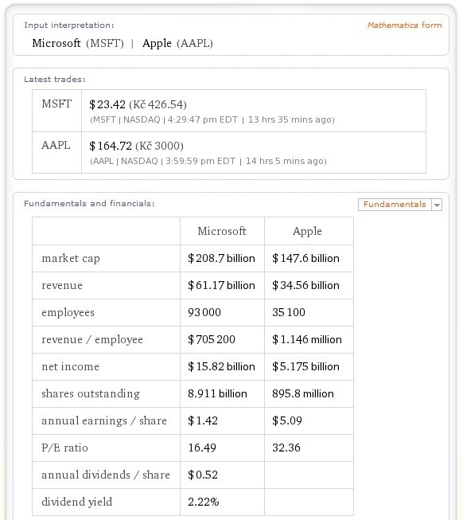The width and height of the screenshot is (463, 520).
Task: Click Apple revenue per employee value
Action: 307,339
